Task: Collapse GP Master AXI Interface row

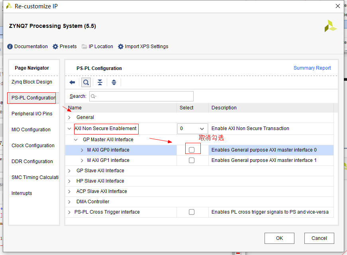Action: pos(76,140)
